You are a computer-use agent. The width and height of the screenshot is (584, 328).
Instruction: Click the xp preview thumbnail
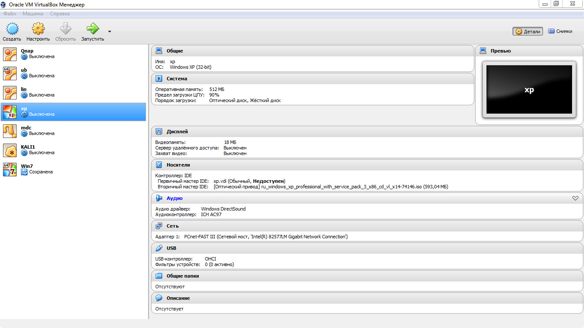[x=529, y=90]
